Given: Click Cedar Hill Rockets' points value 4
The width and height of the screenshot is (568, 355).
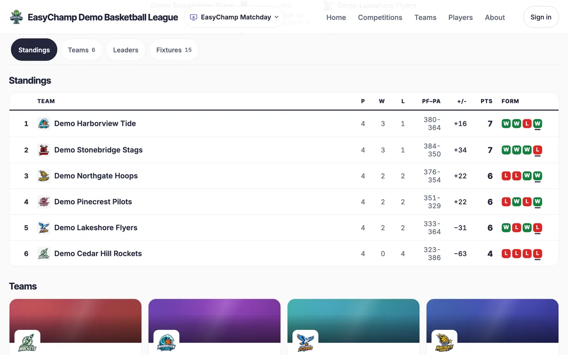Looking at the screenshot, I should coord(490,254).
